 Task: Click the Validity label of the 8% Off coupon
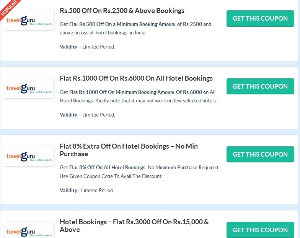point(68,190)
